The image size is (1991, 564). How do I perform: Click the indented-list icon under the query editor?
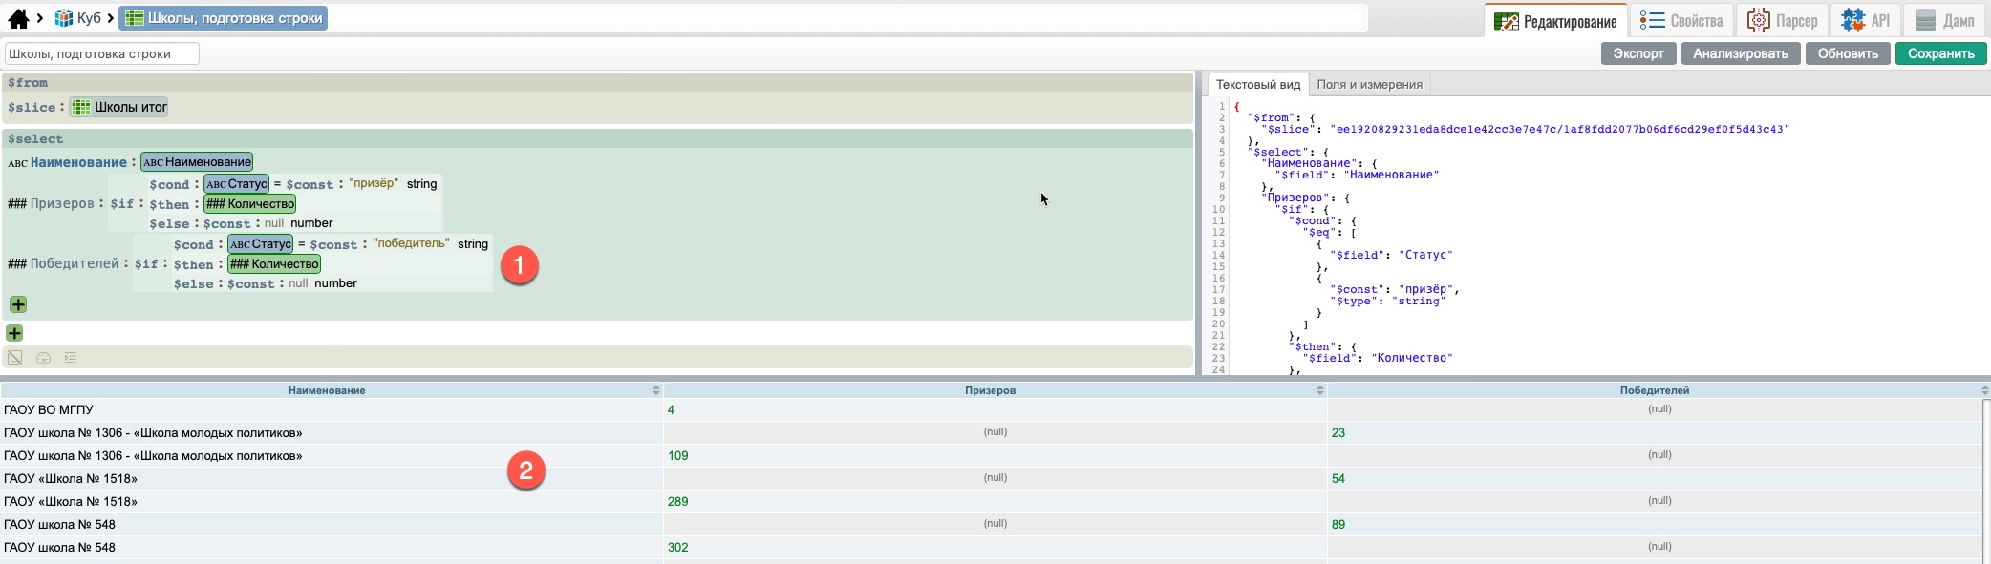70,358
